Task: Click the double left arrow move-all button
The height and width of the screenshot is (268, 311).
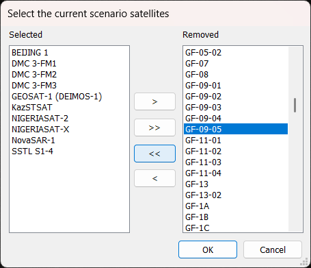Action: click(154, 154)
